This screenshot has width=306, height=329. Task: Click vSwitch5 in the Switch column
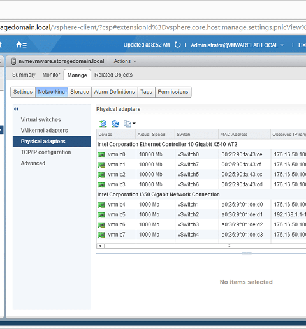tap(188, 175)
